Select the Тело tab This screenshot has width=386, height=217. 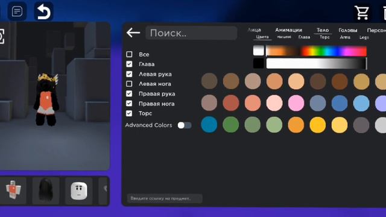coord(323,30)
